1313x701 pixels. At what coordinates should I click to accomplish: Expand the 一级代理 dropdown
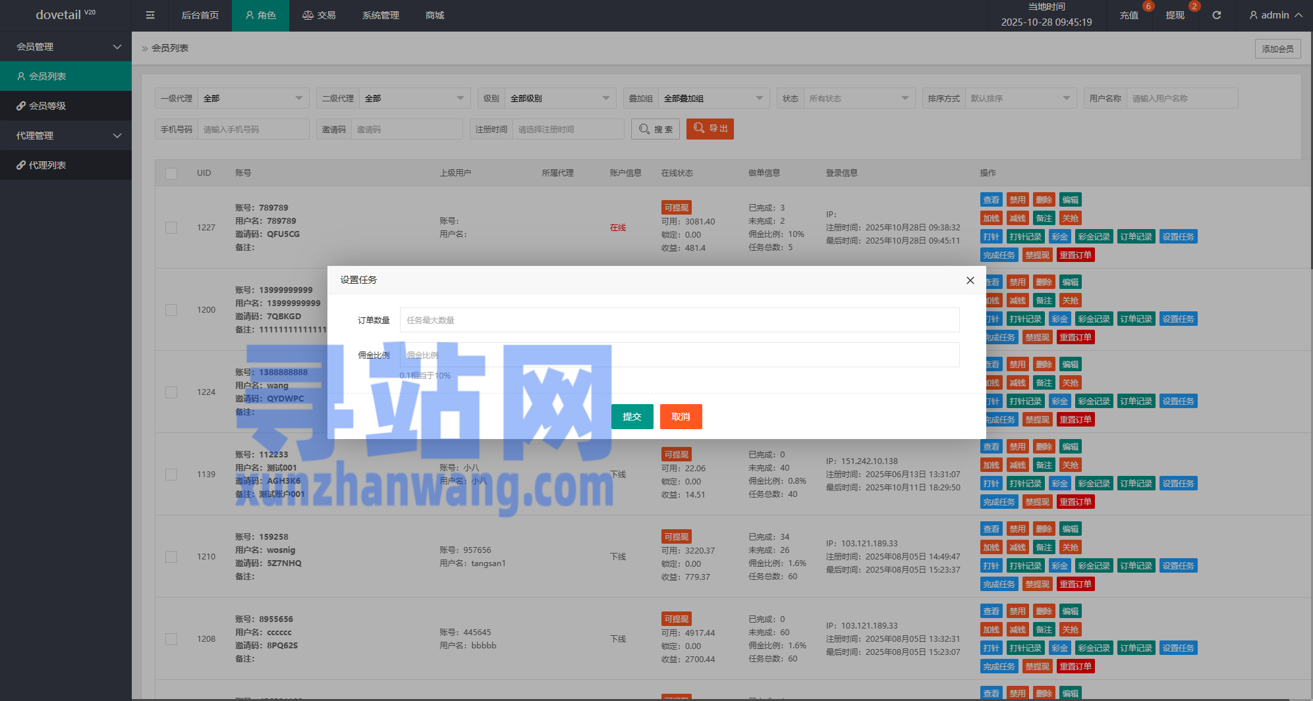coord(253,99)
